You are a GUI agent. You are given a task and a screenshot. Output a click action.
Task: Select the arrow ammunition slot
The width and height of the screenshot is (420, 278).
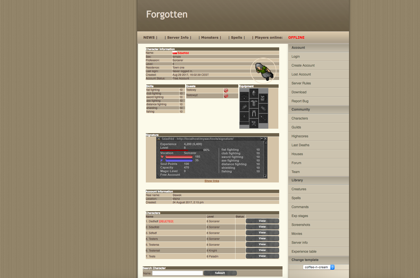click(263, 118)
